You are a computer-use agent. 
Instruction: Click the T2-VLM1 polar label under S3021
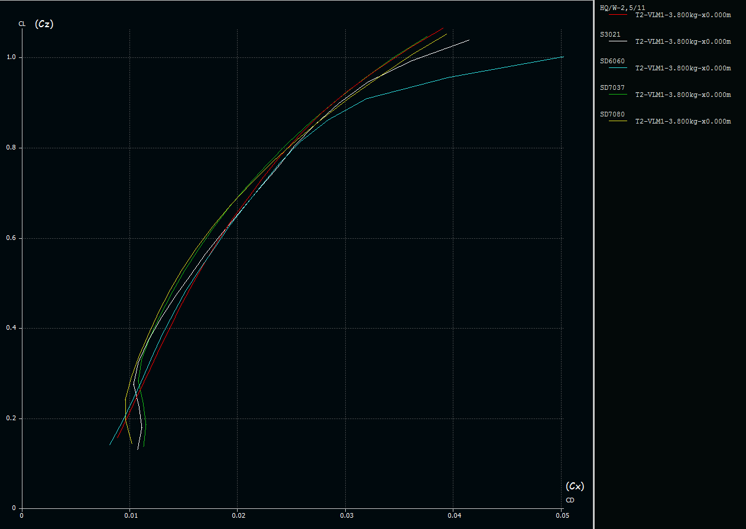[x=683, y=41]
